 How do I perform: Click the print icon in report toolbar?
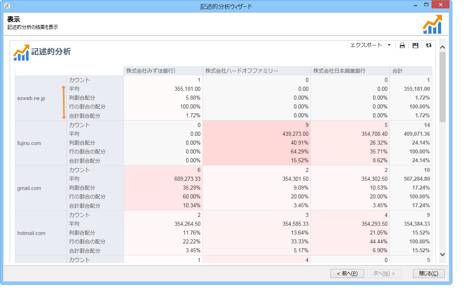pos(402,45)
